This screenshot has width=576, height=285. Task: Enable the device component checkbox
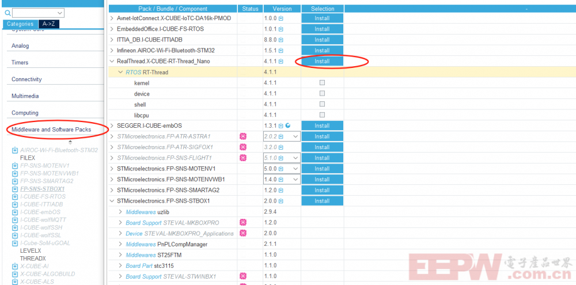pyautogui.click(x=322, y=93)
